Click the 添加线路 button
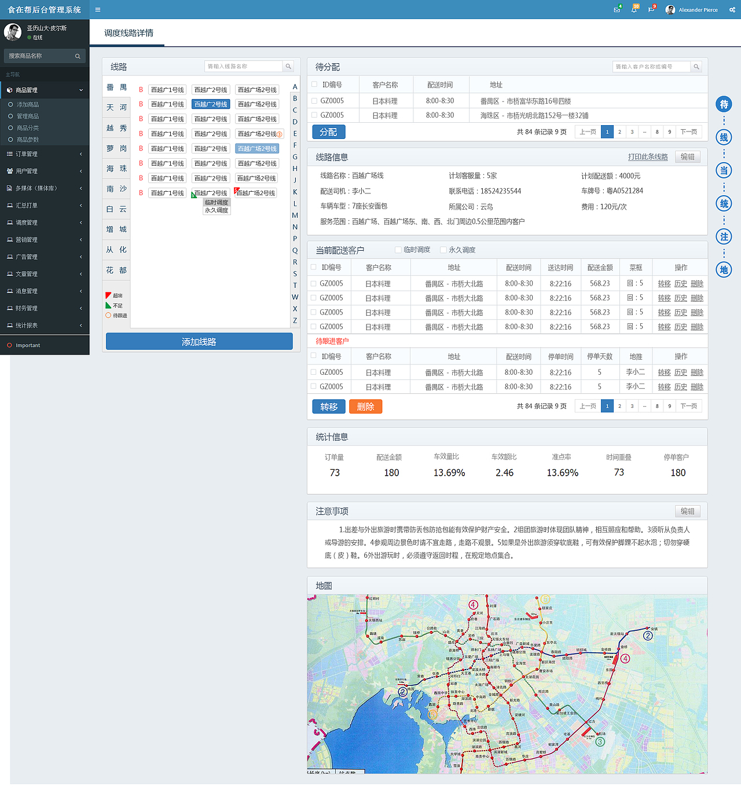Image resolution: width=741 pixels, height=804 pixels. pyautogui.click(x=199, y=342)
